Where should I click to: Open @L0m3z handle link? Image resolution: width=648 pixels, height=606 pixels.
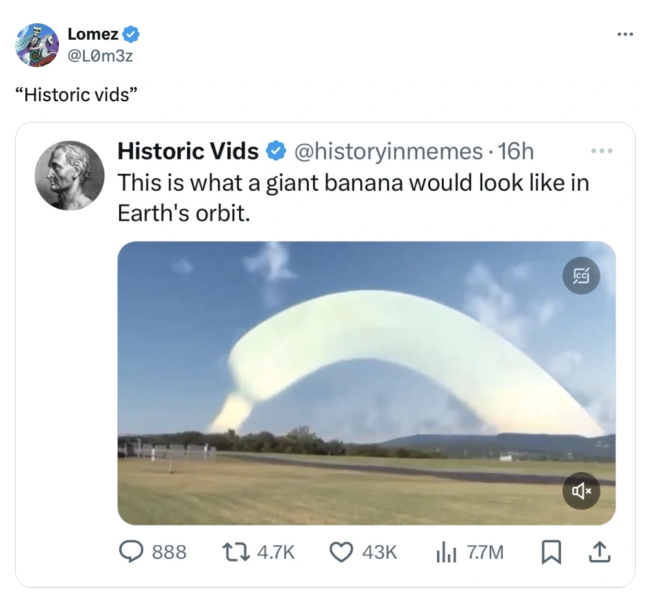click(x=100, y=55)
